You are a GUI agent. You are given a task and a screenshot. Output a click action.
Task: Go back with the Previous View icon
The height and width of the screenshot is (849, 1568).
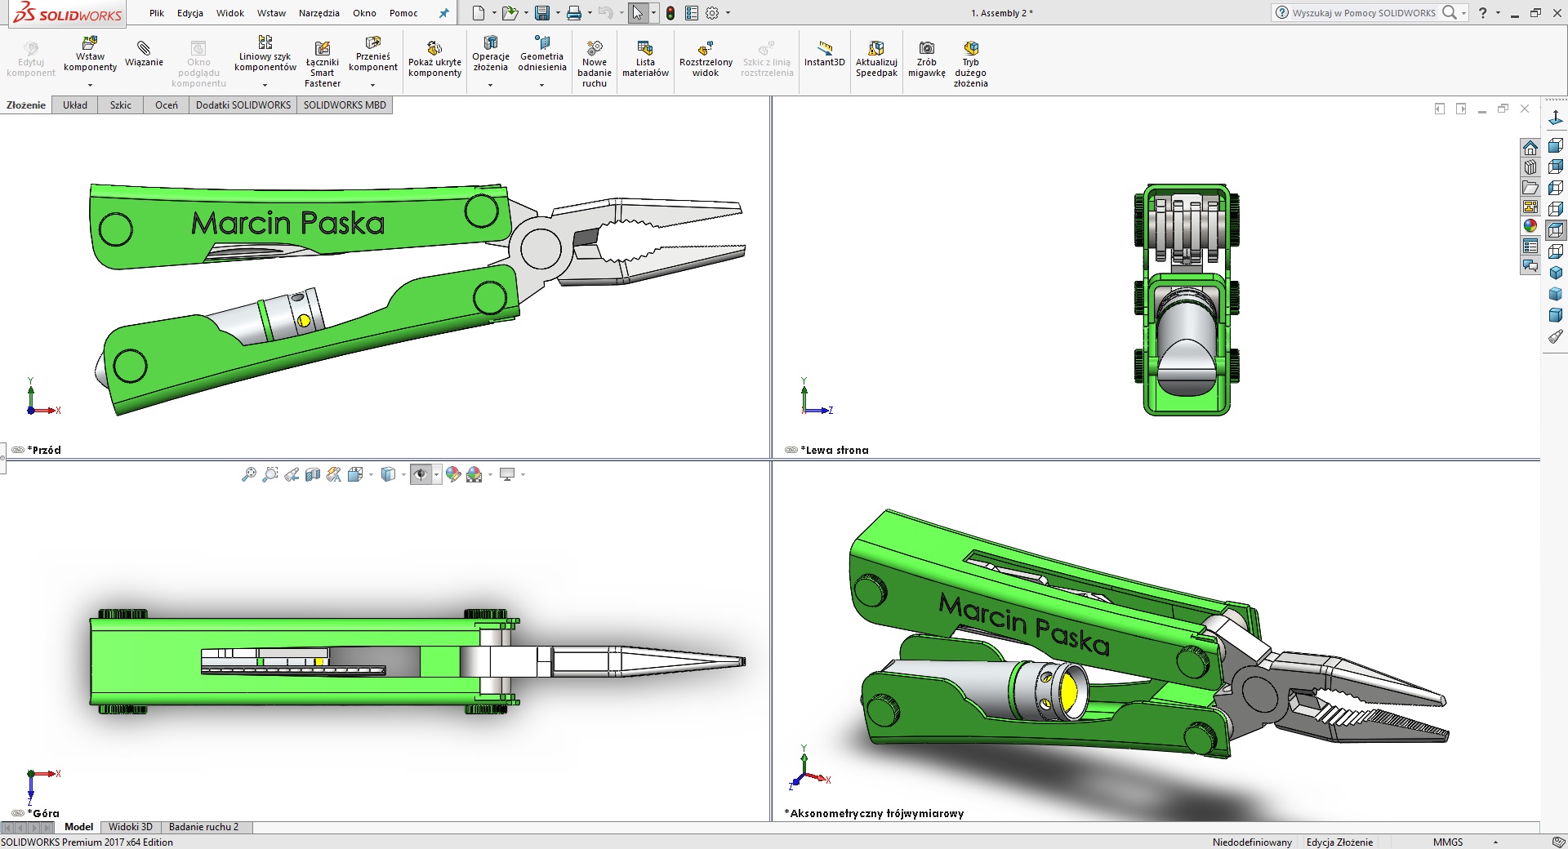click(x=292, y=474)
